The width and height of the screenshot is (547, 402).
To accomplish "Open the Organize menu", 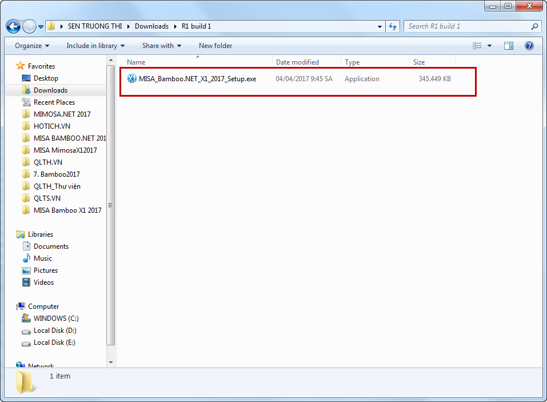I will [32, 46].
